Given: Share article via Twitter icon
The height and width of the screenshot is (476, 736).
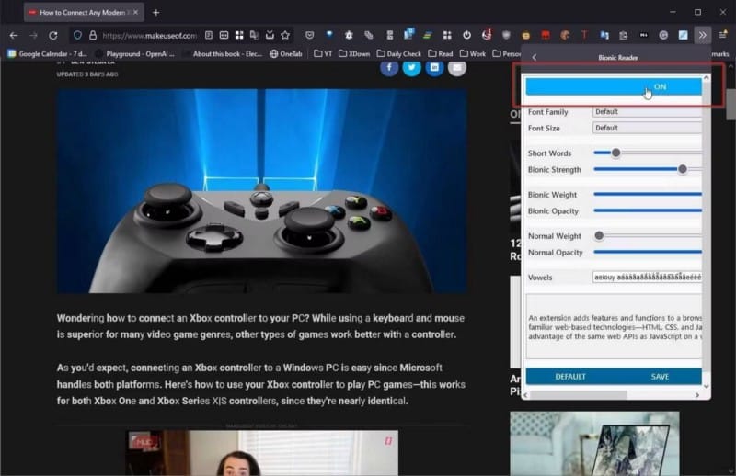Looking at the screenshot, I should (x=411, y=67).
